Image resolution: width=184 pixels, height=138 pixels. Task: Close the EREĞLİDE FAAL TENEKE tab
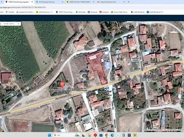click(93, 2)
